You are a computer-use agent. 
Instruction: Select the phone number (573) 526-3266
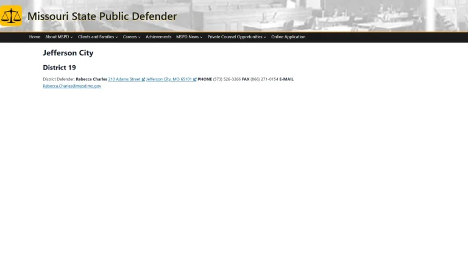[227, 79]
